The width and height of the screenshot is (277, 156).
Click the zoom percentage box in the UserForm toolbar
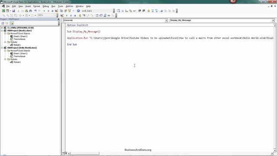point(46,16)
